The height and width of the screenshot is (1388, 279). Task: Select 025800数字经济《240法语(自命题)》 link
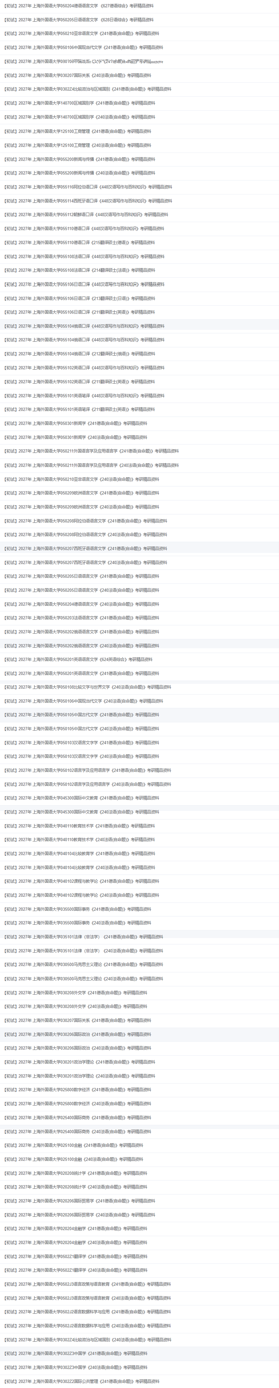(x=78, y=1104)
